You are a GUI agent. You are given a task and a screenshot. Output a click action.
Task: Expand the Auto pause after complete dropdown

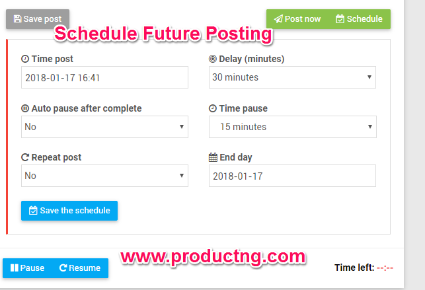click(104, 126)
